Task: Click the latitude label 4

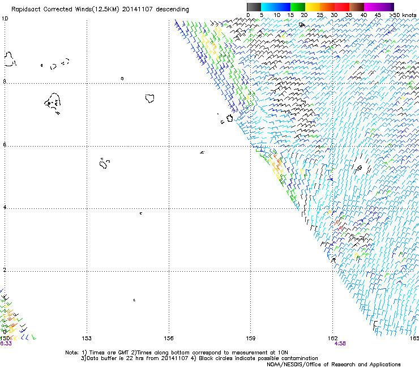Action: (5, 207)
